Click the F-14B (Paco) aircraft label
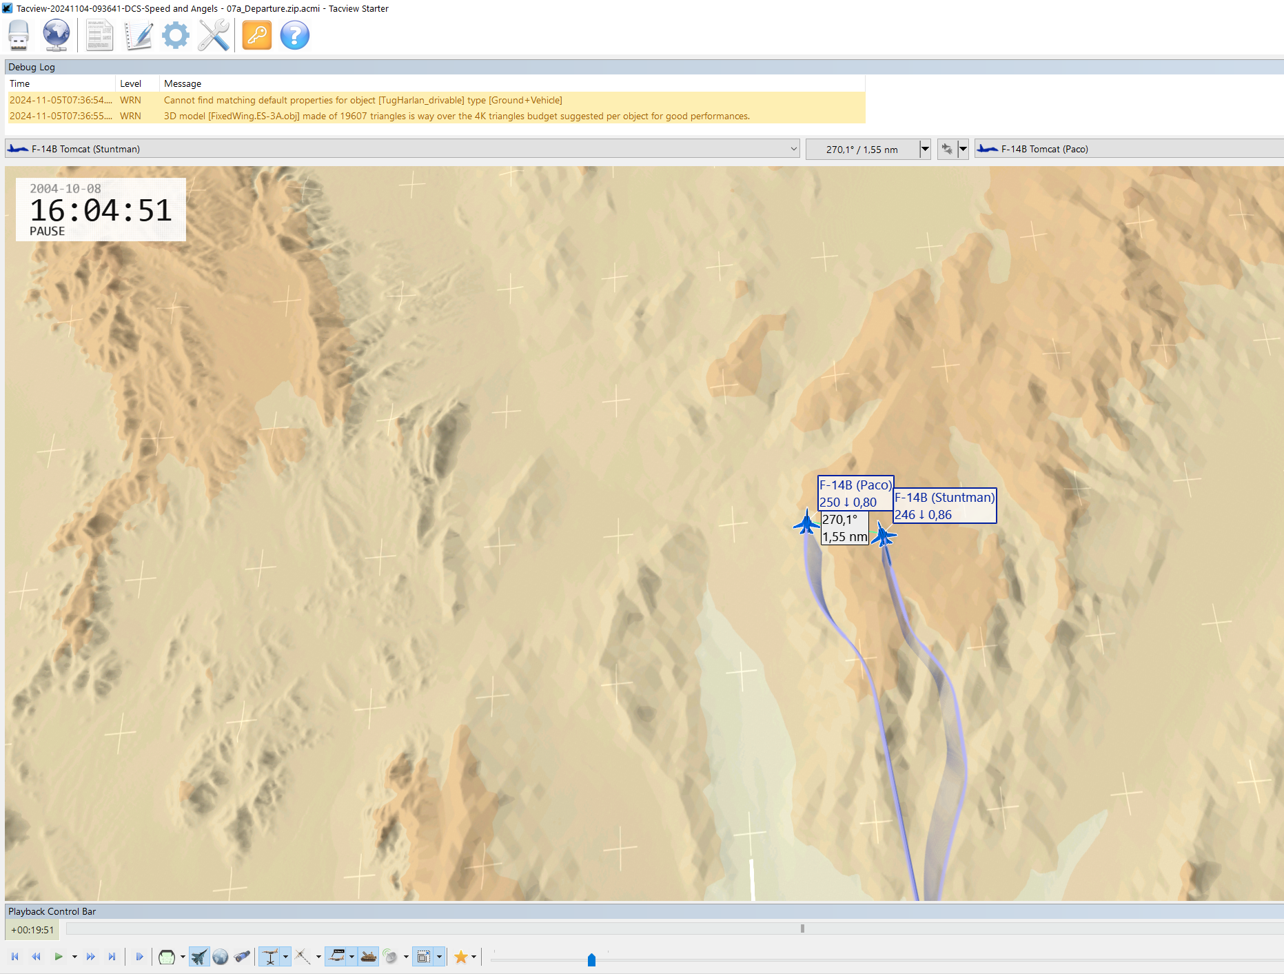 [x=855, y=493]
